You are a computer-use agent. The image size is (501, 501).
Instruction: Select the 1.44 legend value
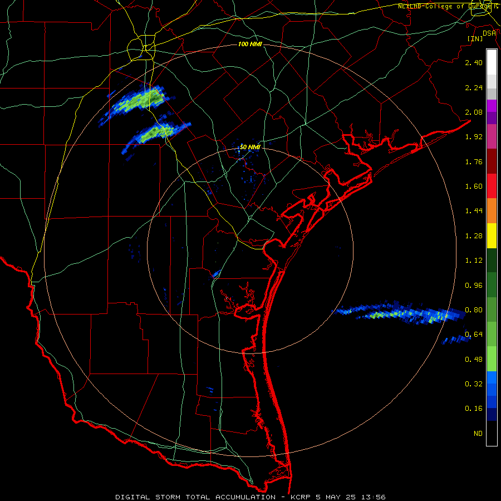(x=474, y=211)
